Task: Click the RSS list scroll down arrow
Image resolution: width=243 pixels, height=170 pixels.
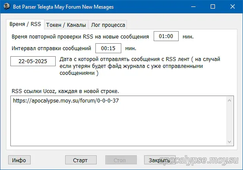Action: pyautogui.click(x=229, y=141)
